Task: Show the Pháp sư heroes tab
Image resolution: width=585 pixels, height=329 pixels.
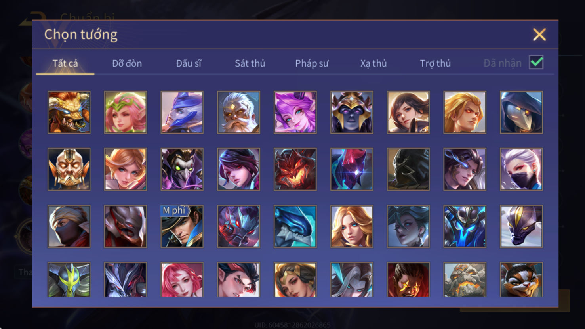Action: tap(312, 63)
